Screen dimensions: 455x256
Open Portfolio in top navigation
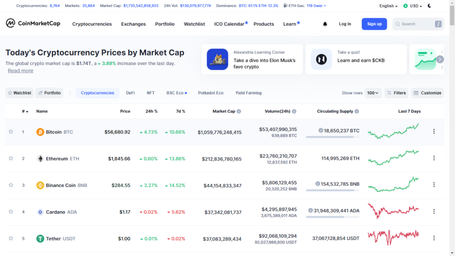[x=165, y=24]
